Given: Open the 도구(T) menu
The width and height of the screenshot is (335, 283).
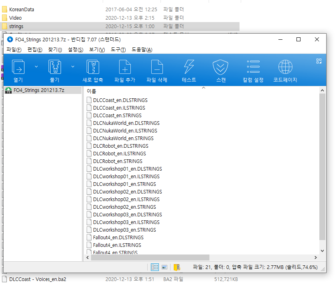Looking at the screenshot, I should [118, 50].
